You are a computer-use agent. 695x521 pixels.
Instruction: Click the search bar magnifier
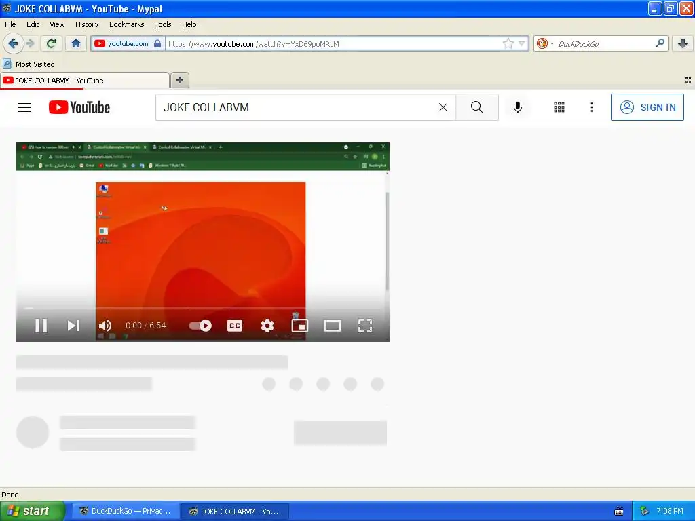[660, 43]
